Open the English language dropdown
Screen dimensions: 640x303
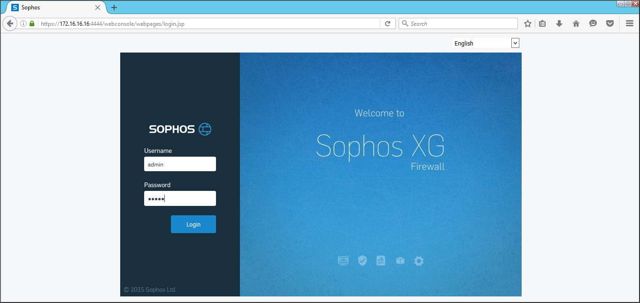(x=486, y=43)
